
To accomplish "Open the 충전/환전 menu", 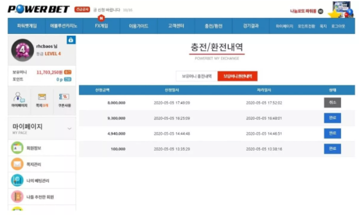I will click(214, 26).
